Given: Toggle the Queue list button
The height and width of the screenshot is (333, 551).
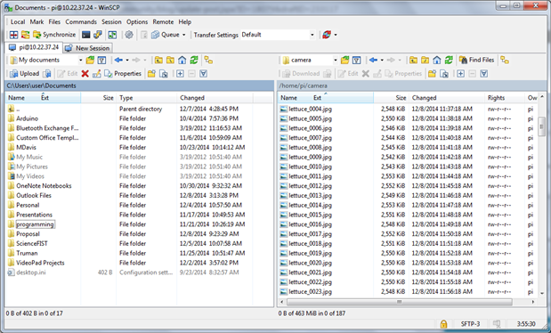Looking at the screenshot, I should coord(166,35).
